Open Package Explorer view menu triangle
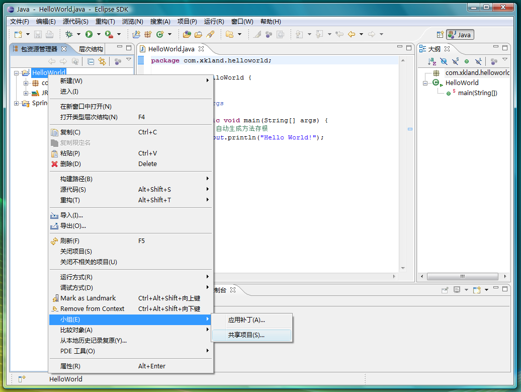The height and width of the screenshot is (392, 521). pos(129,59)
